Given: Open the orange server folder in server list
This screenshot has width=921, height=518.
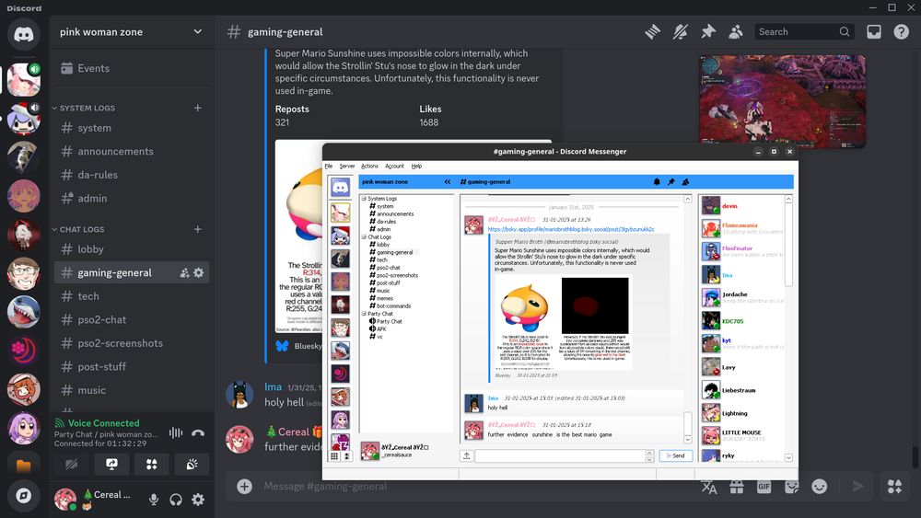Looking at the screenshot, I should (24, 466).
